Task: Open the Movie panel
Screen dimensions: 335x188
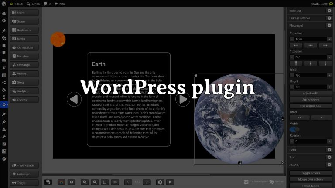Action: tap(24, 13)
